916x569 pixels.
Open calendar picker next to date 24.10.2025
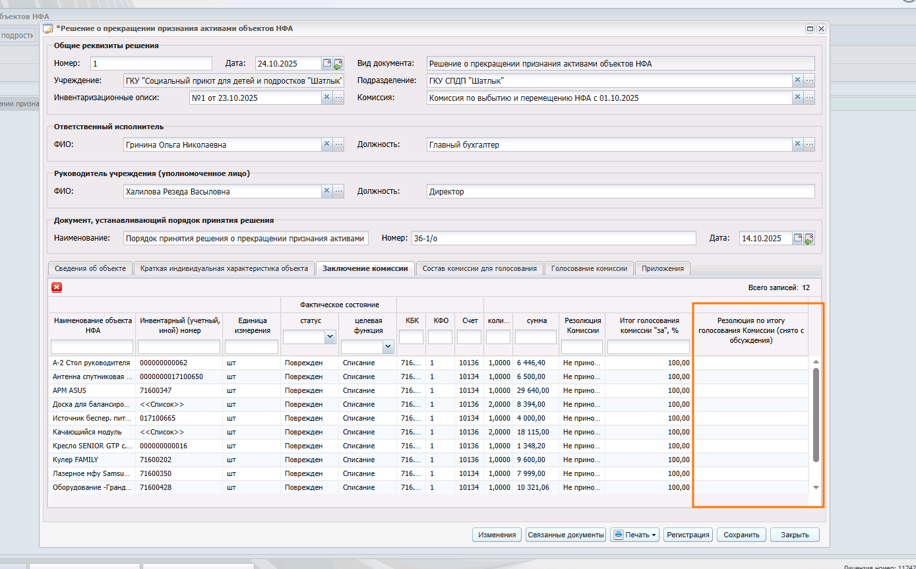[x=326, y=64]
